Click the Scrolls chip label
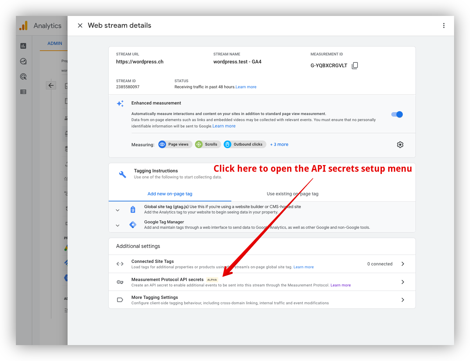Screen dimensions: 470x361 pyautogui.click(x=211, y=144)
